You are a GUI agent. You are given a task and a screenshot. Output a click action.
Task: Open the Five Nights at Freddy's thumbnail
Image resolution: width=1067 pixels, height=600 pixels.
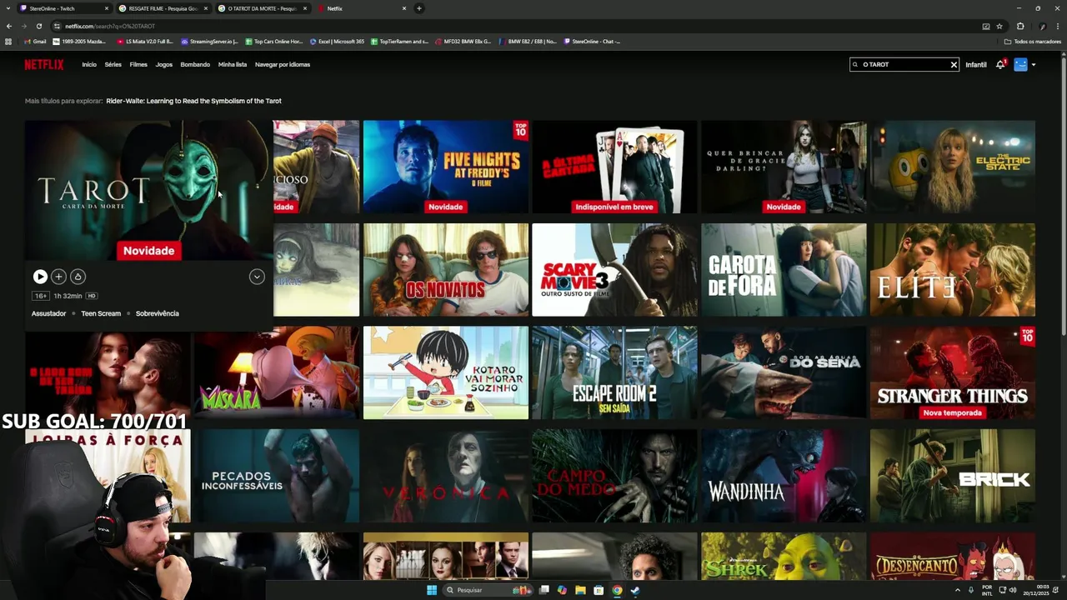[446, 167]
